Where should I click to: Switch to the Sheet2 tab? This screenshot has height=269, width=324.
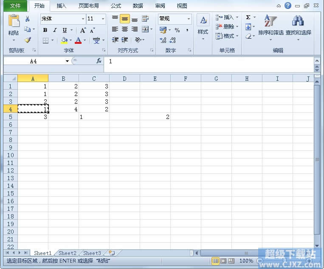tap(68, 253)
